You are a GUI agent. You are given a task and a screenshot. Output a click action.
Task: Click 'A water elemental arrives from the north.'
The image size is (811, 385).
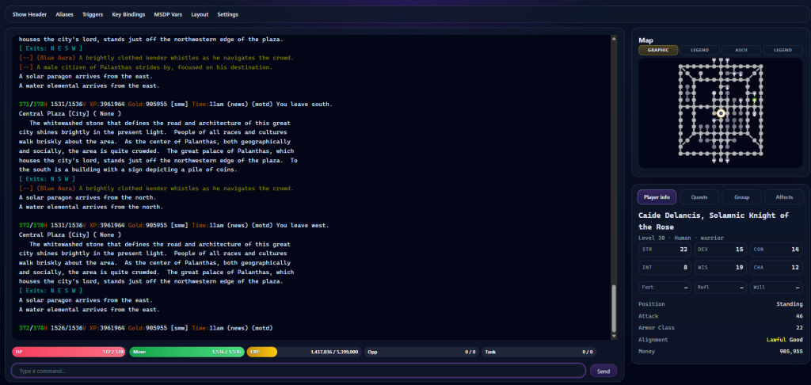(91, 207)
